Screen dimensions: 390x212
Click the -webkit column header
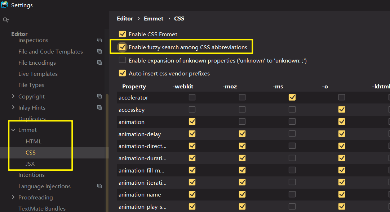(x=183, y=87)
